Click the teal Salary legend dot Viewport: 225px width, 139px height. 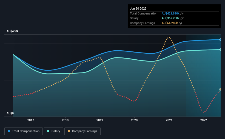pyautogui.click(x=48, y=131)
